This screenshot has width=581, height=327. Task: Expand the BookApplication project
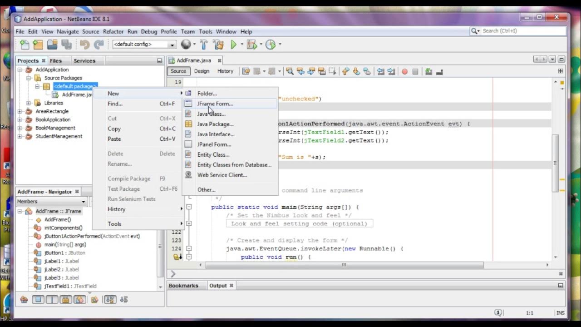tap(20, 120)
